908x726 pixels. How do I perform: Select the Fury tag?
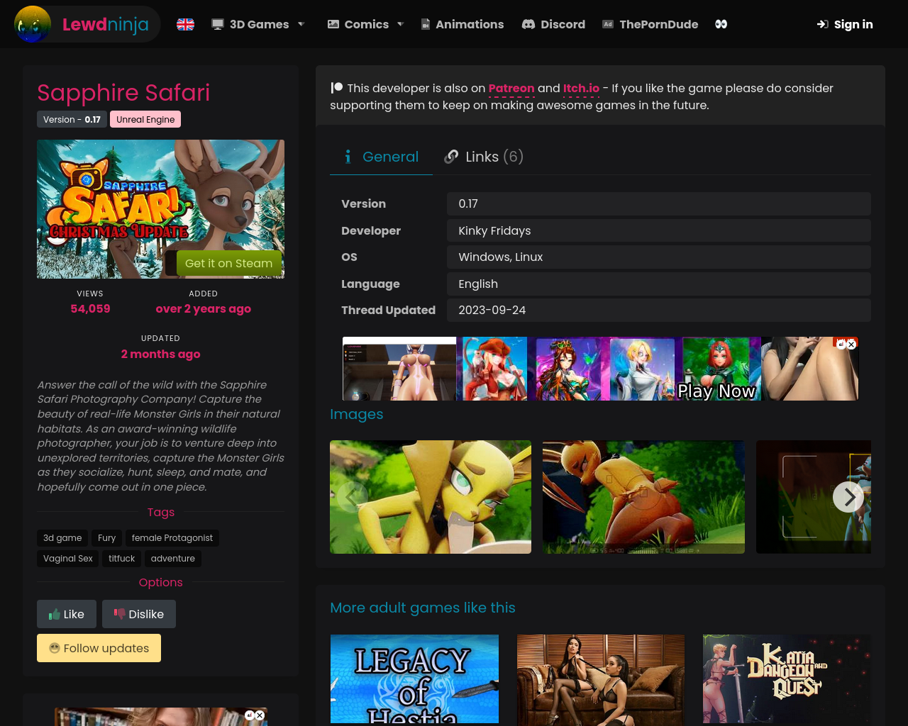coord(106,538)
